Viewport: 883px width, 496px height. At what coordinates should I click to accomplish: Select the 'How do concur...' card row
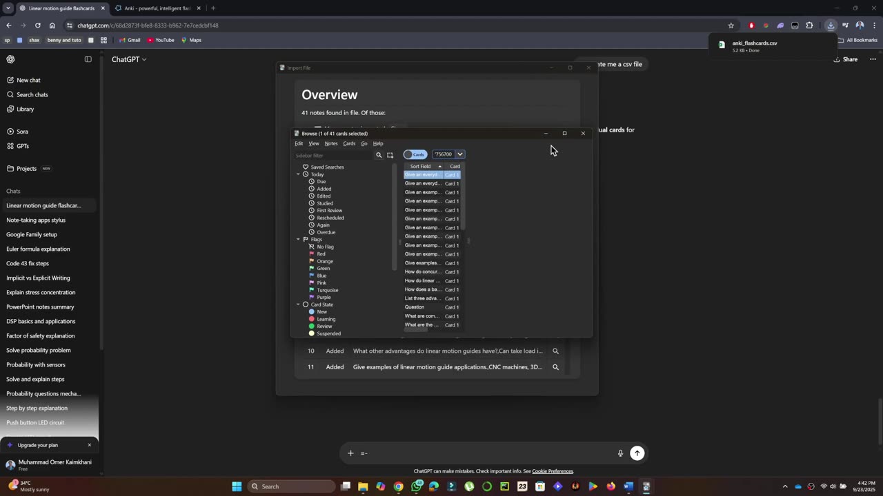(x=432, y=271)
